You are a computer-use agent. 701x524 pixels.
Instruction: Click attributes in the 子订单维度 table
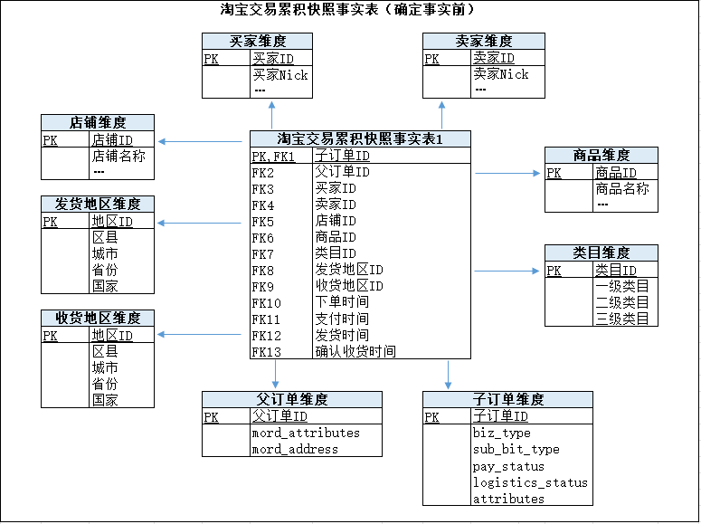[508, 499]
